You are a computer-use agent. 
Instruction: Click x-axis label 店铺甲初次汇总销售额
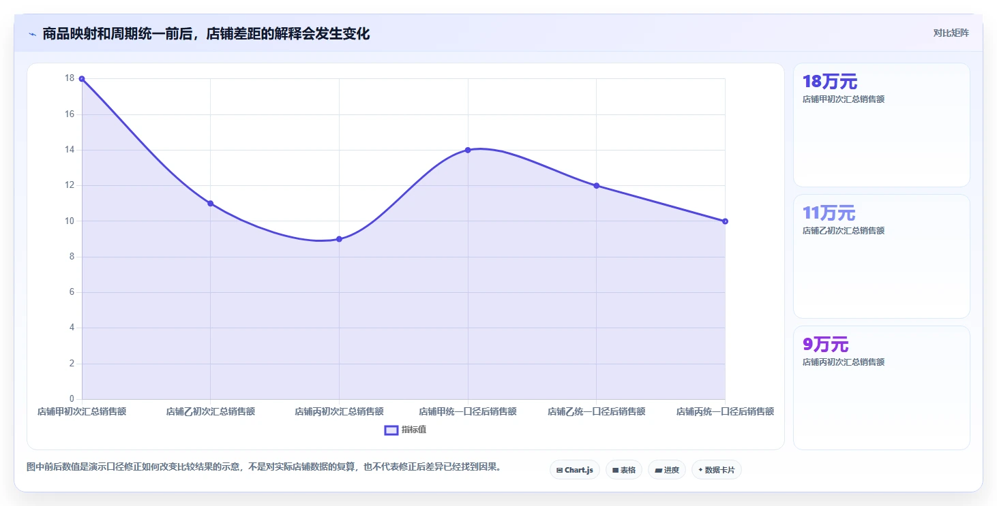pos(82,411)
